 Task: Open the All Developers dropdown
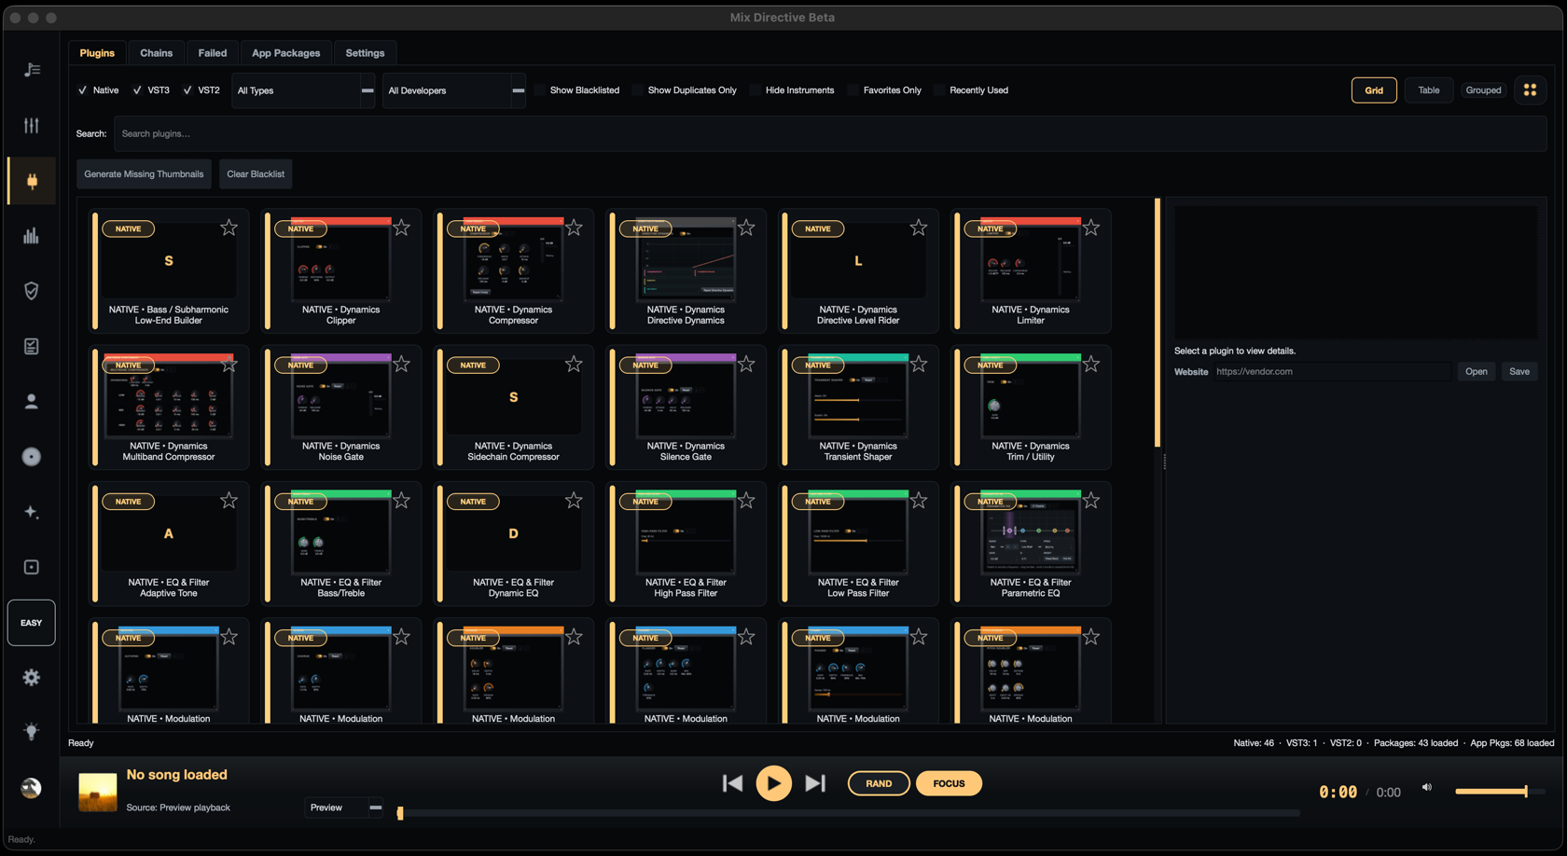point(454,90)
